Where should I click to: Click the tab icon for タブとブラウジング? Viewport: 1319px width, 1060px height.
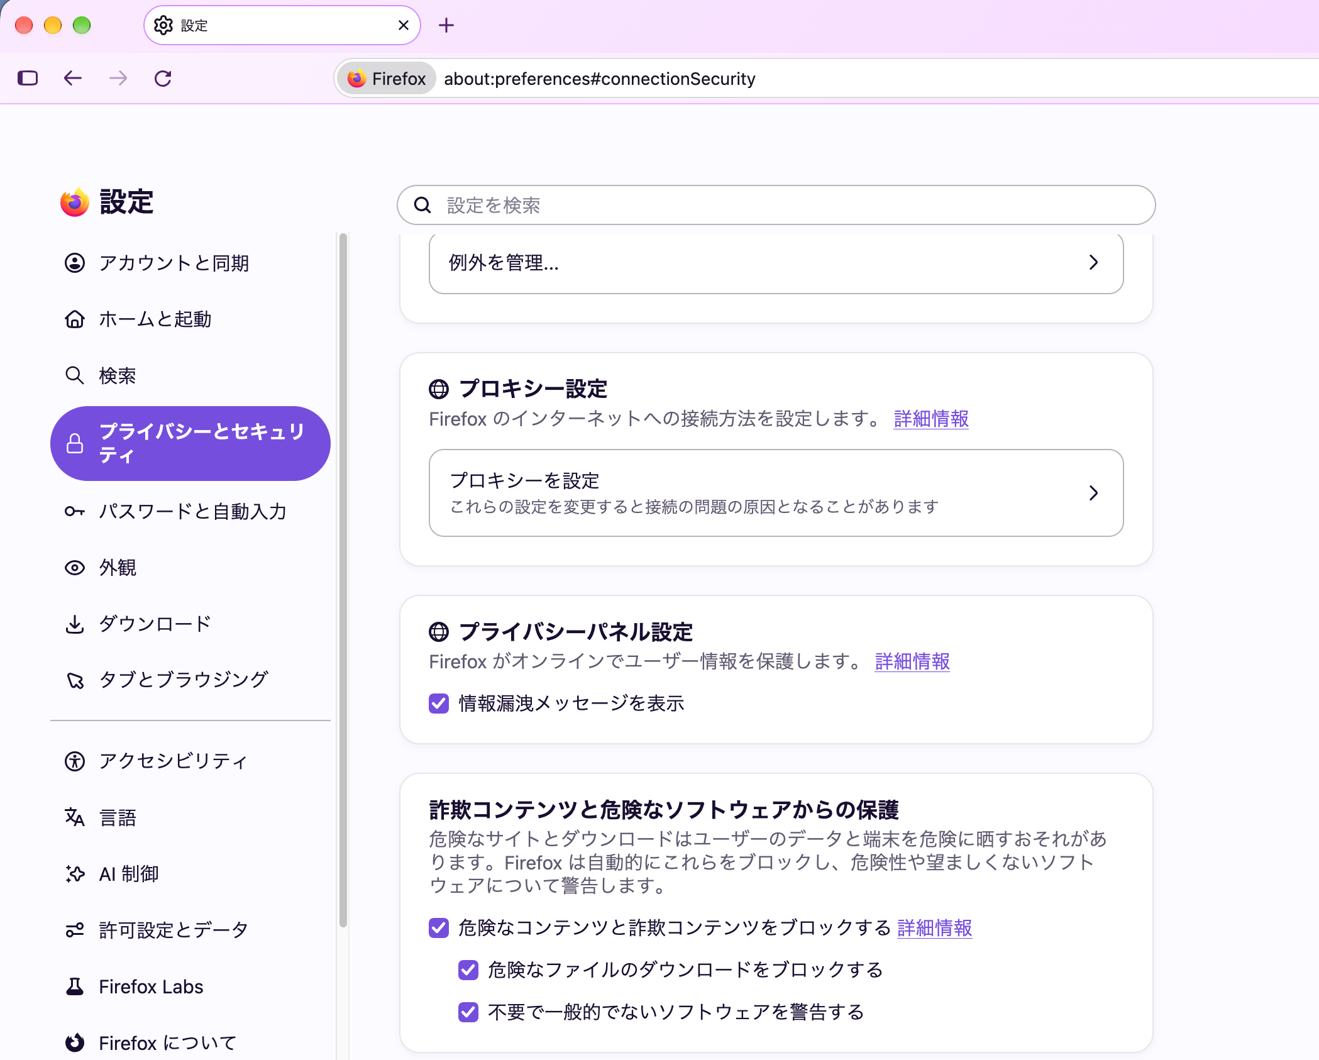[x=75, y=680]
